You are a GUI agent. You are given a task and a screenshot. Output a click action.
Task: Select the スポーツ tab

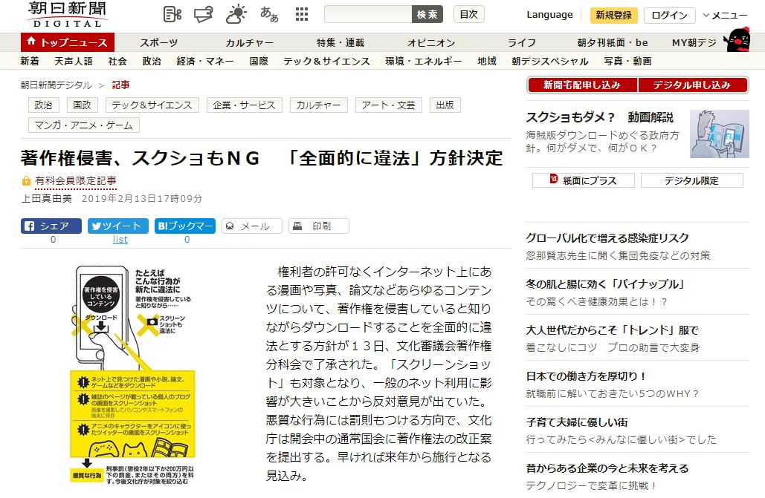159,42
